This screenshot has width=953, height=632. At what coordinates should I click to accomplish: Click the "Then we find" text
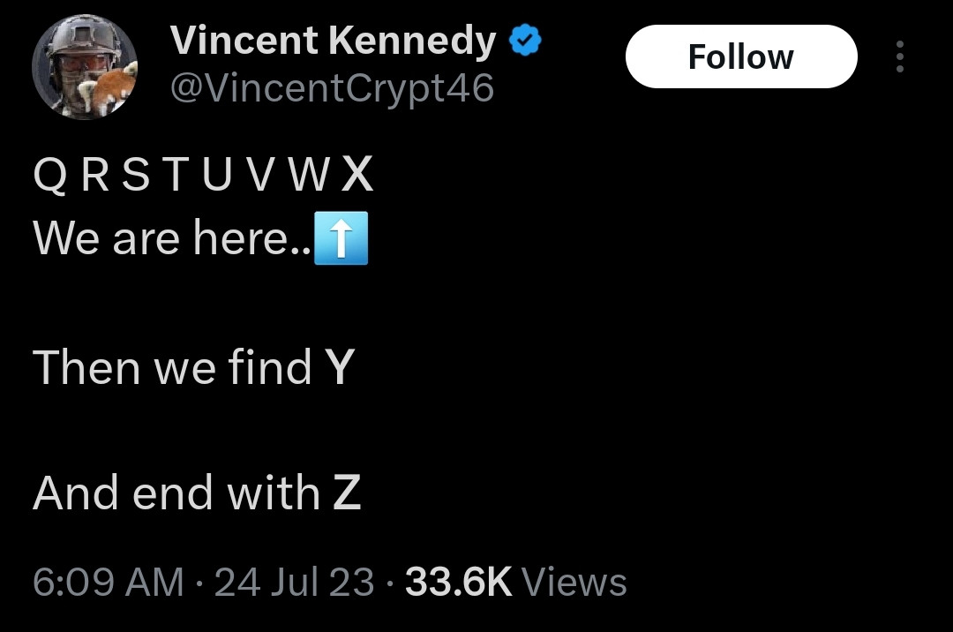(x=172, y=367)
